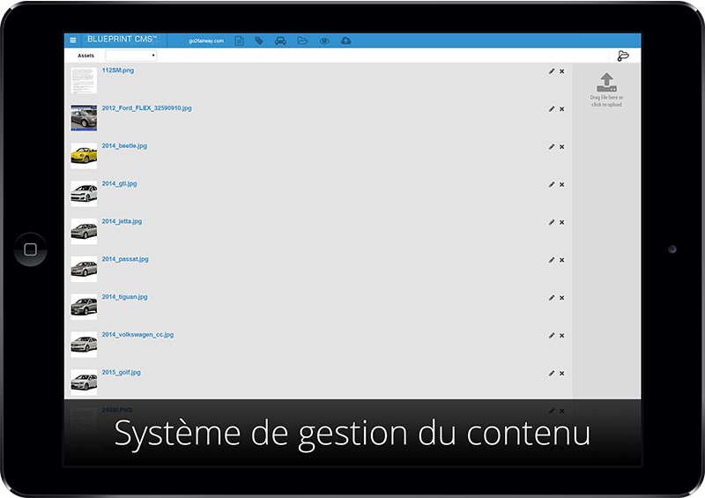Delete the 2015_golf.jpg asset
This screenshot has height=498, width=705.
point(561,374)
